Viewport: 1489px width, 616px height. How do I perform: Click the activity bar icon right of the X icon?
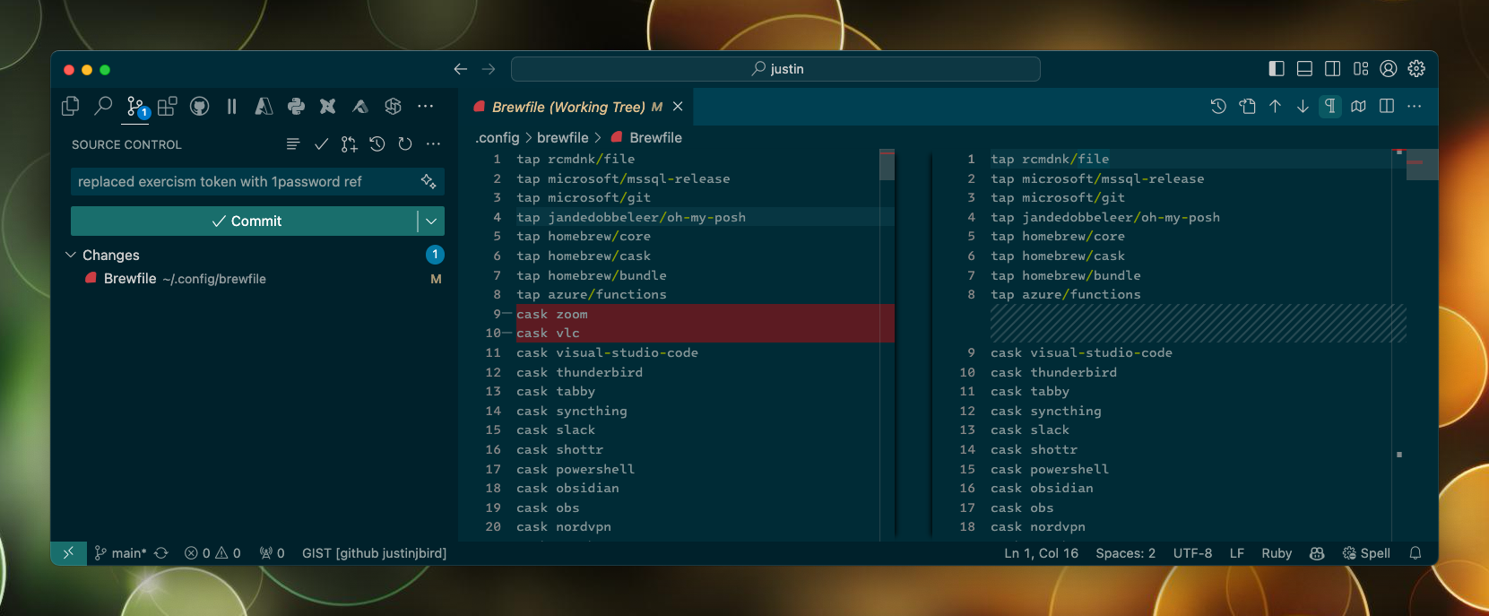[360, 107]
